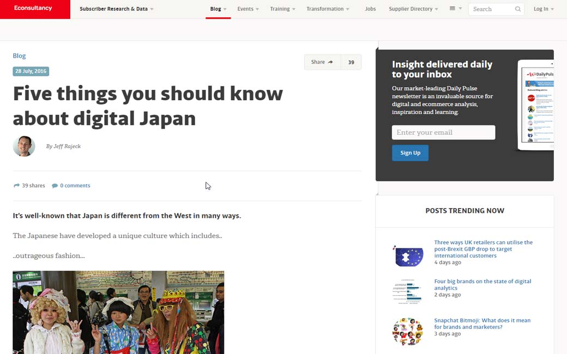
Task: Click the 39 shares arrow icon
Action: [x=16, y=186]
